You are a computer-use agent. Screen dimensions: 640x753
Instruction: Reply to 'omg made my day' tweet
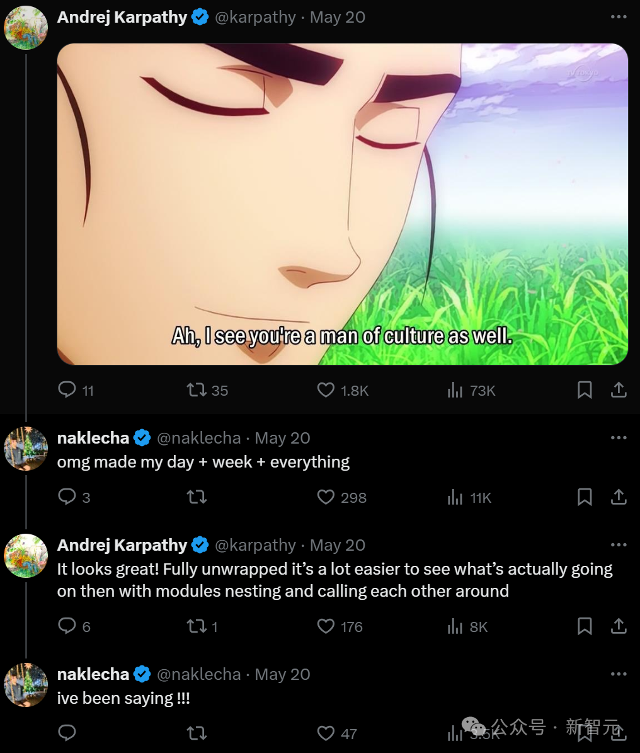(74, 497)
